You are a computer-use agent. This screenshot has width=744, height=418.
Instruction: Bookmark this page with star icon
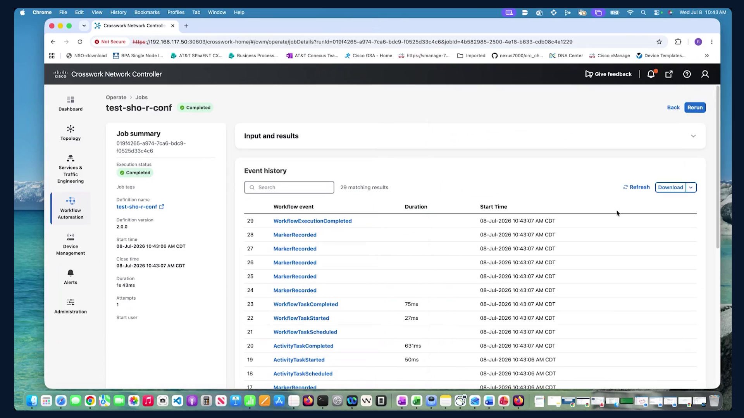pyautogui.click(x=659, y=42)
